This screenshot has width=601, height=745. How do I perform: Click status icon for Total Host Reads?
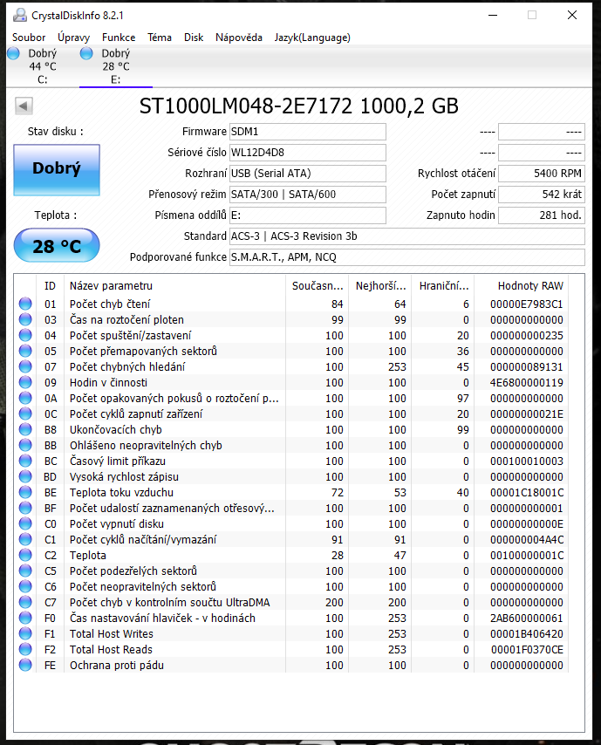click(x=25, y=648)
